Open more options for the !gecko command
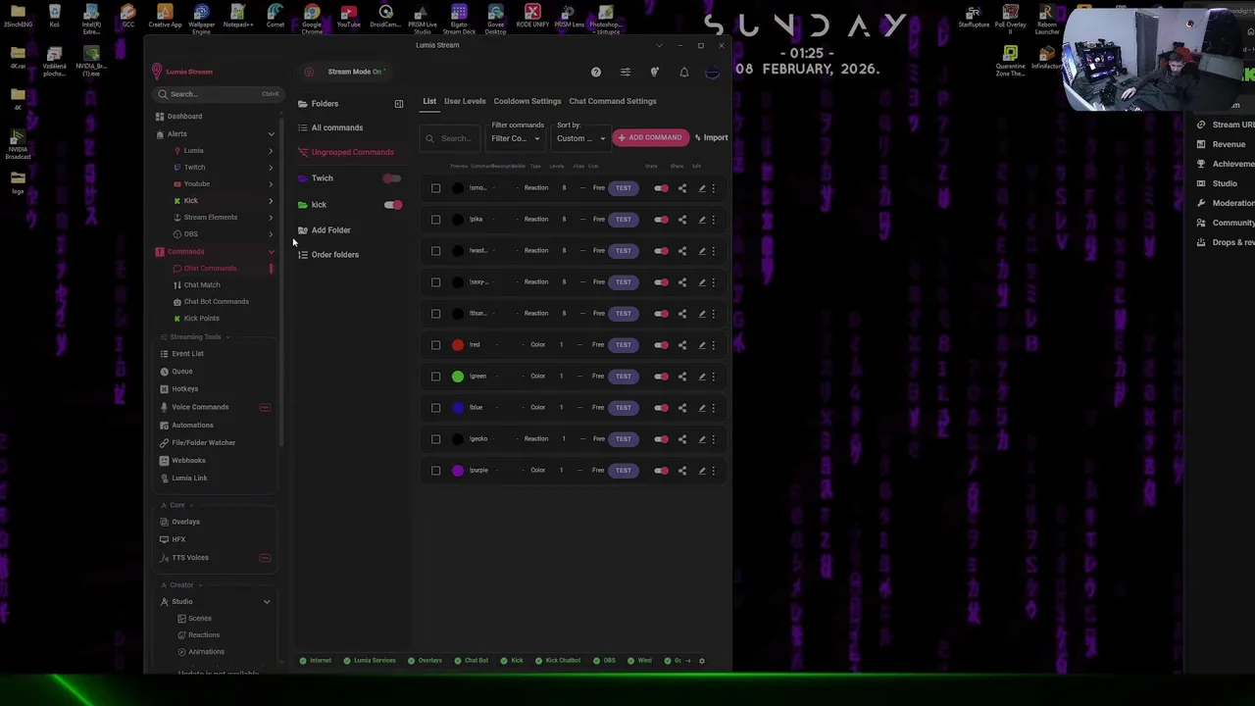The height and width of the screenshot is (706, 1255). 713,438
